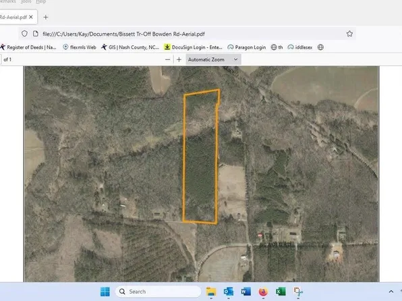This screenshot has height=301, width=402.
Task: Open Excel from the taskbar
Action: click(x=281, y=292)
